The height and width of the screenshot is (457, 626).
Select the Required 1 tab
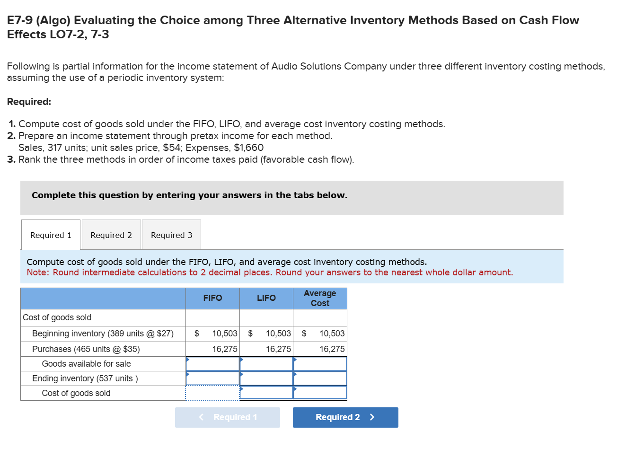pos(50,234)
